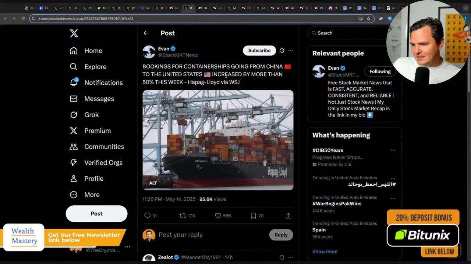
Task: Bookmark this page with the star icon
Action: coord(368,18)
